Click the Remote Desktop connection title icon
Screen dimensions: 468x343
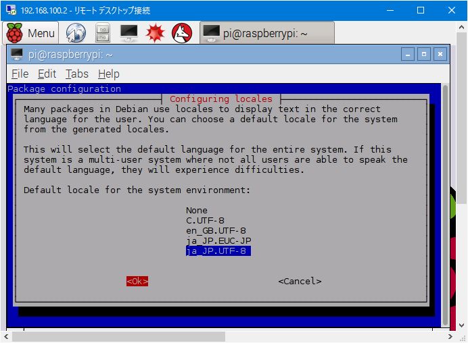click(11, 10)
